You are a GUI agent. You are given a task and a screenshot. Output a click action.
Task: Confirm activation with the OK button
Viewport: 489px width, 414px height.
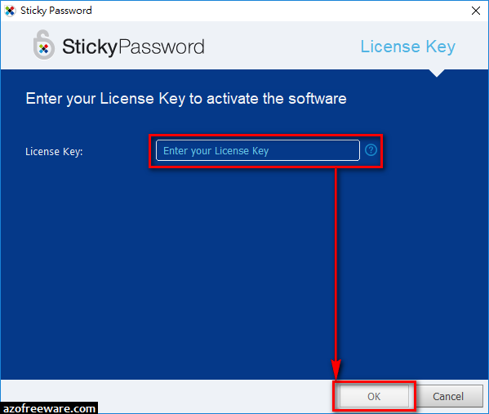[x=374, y=396]
